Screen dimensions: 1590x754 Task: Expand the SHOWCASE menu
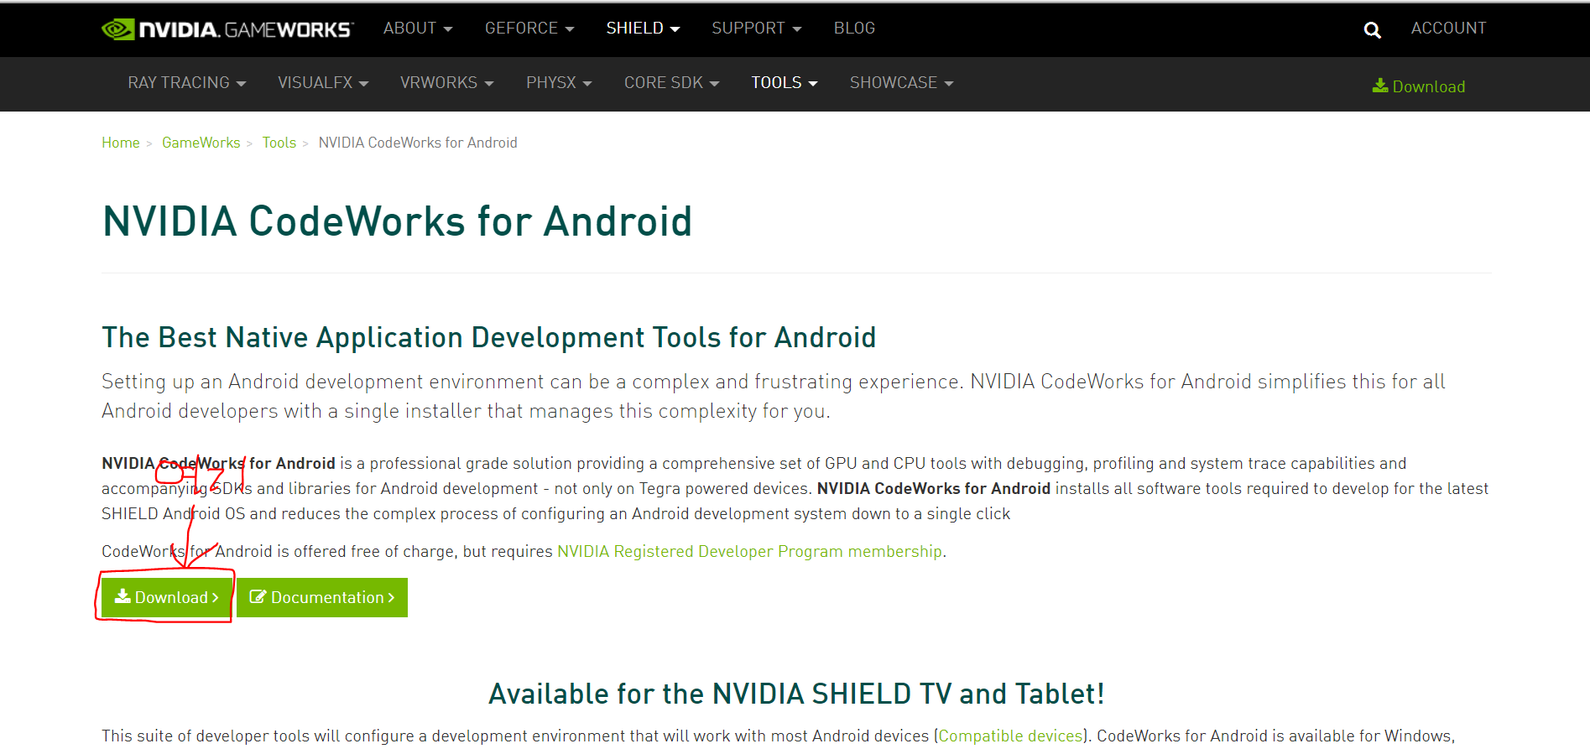[901, 83]
